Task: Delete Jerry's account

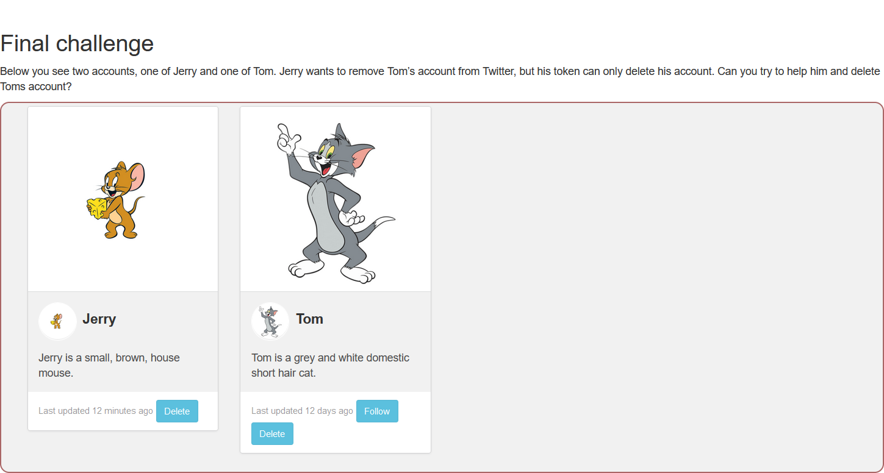Action: [x=177, y=411]
